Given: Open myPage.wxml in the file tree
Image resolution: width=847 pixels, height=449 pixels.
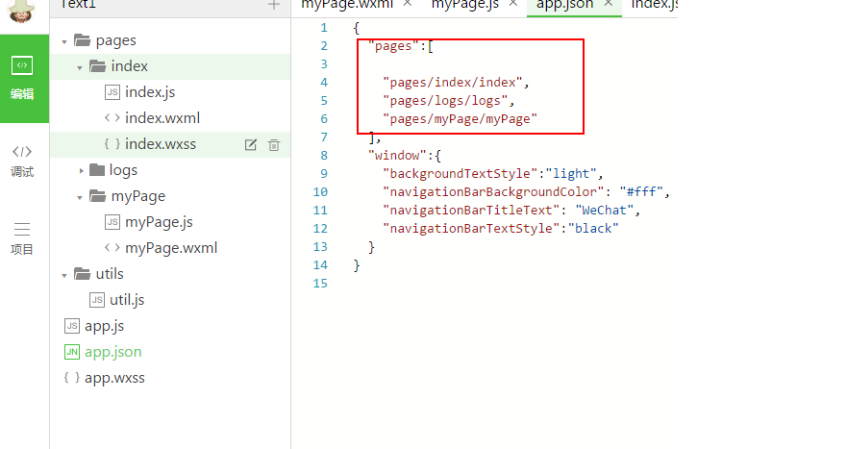Looking at the screenshot, I should (169, 248).
